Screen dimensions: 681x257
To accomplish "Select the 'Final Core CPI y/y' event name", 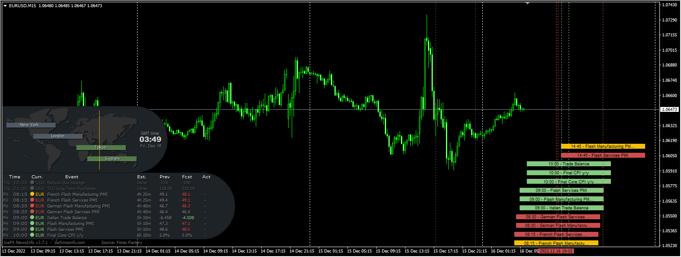I will (66, 235).
